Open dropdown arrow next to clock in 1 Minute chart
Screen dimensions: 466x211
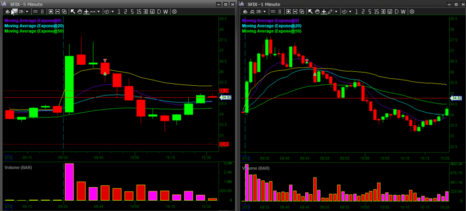click(350, 11)
